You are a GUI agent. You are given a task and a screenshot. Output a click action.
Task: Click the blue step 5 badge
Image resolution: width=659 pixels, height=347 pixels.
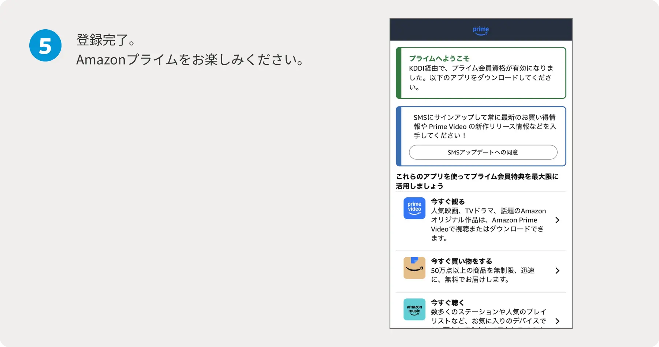tap(45, 45)
